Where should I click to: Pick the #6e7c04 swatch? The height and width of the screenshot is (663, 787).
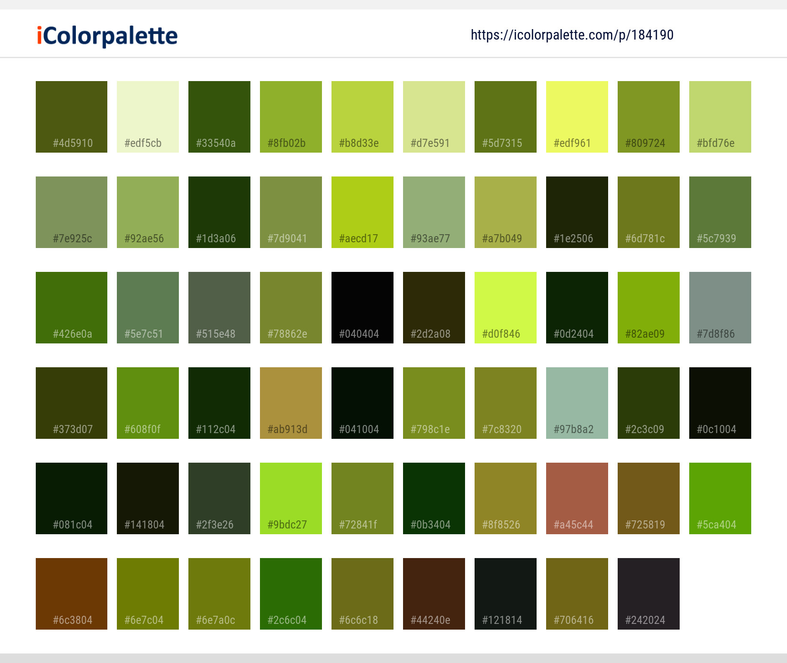148,594
